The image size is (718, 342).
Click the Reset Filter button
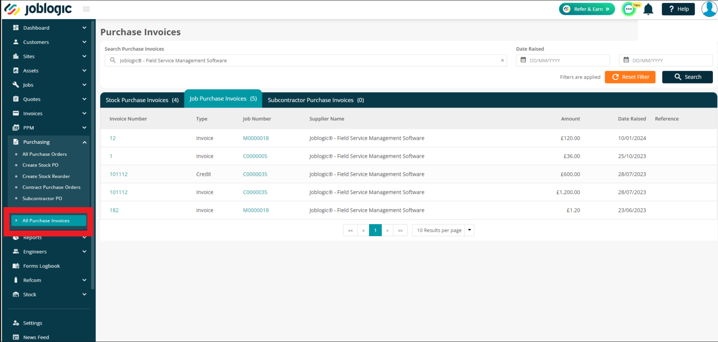click(630, 77)
